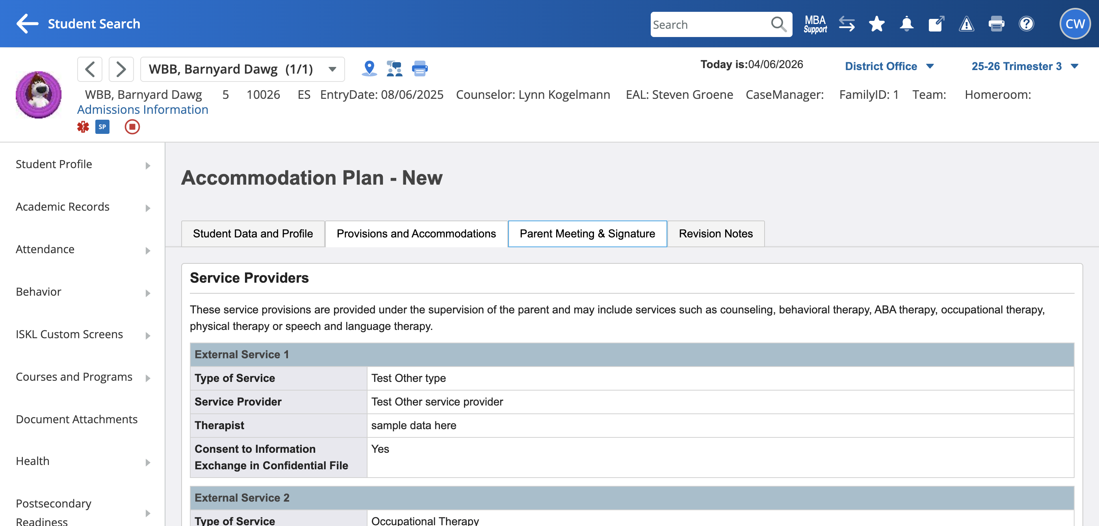Click the print icon beside student name
Image resolution: width=1099 pixels, height=526 pixels.
point(420,68)
